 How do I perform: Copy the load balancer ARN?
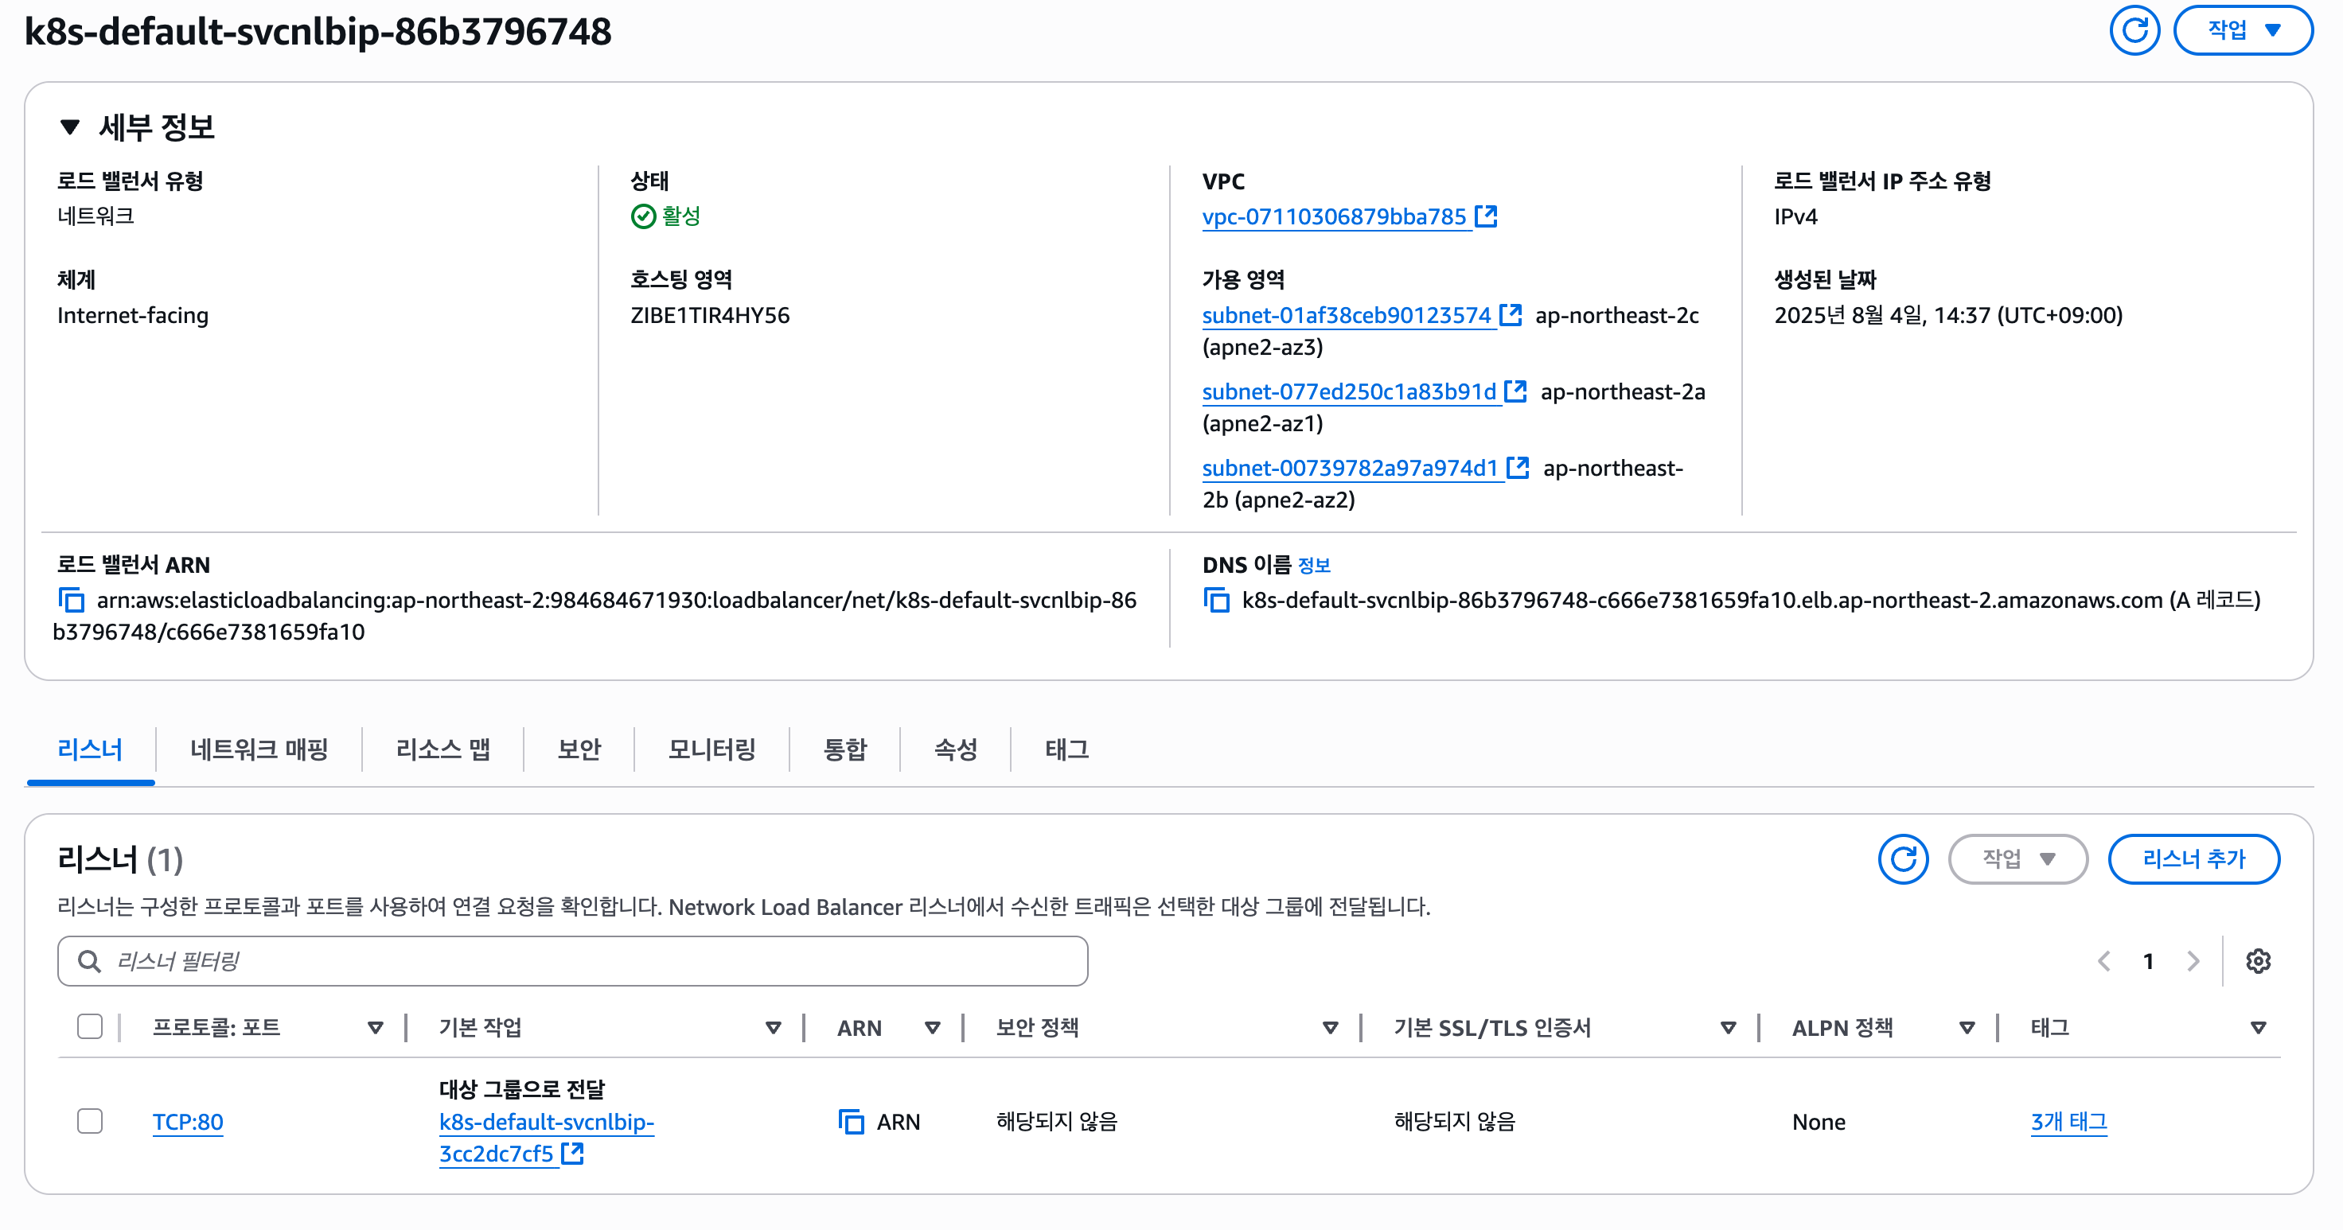tap(72, 600)
